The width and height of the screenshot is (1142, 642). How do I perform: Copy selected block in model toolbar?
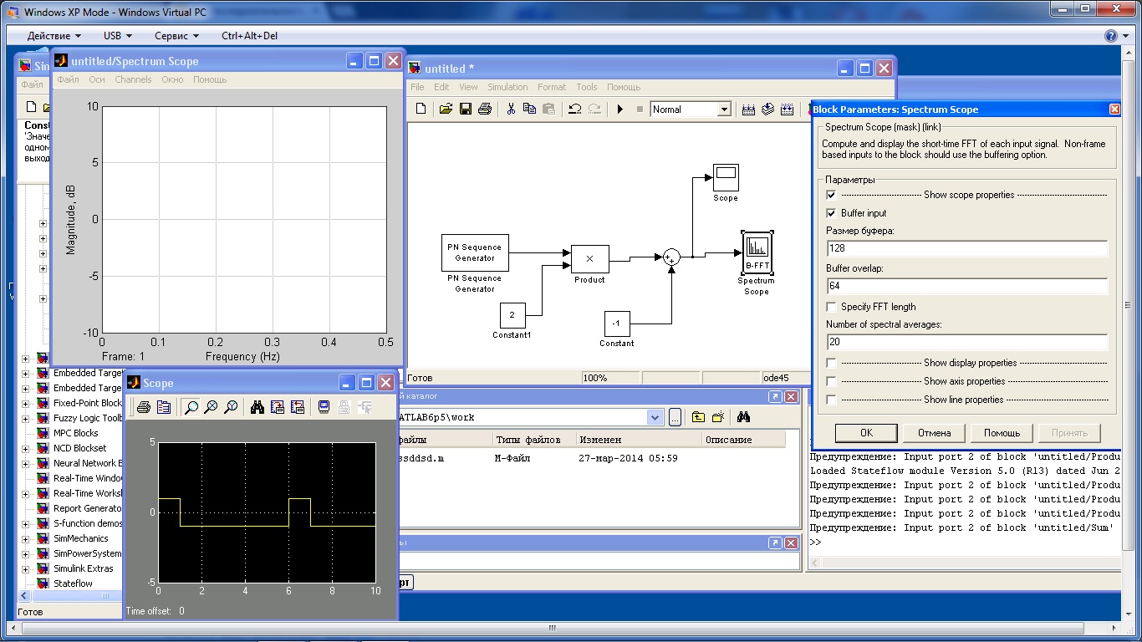(529, 110)
